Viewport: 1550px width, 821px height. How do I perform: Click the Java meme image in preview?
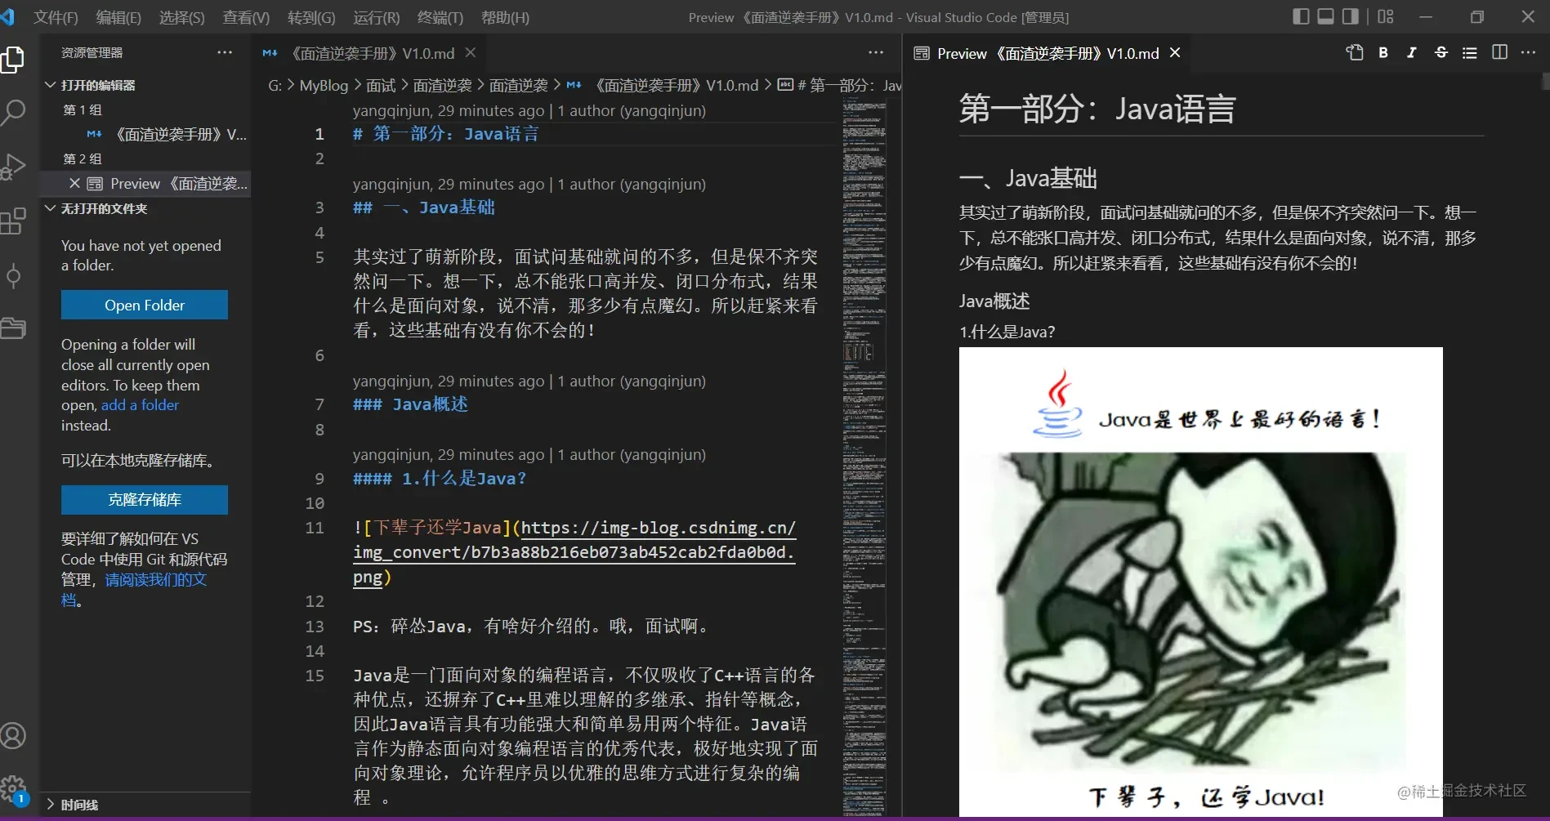pyautogui.click(x=1200, y=582)
